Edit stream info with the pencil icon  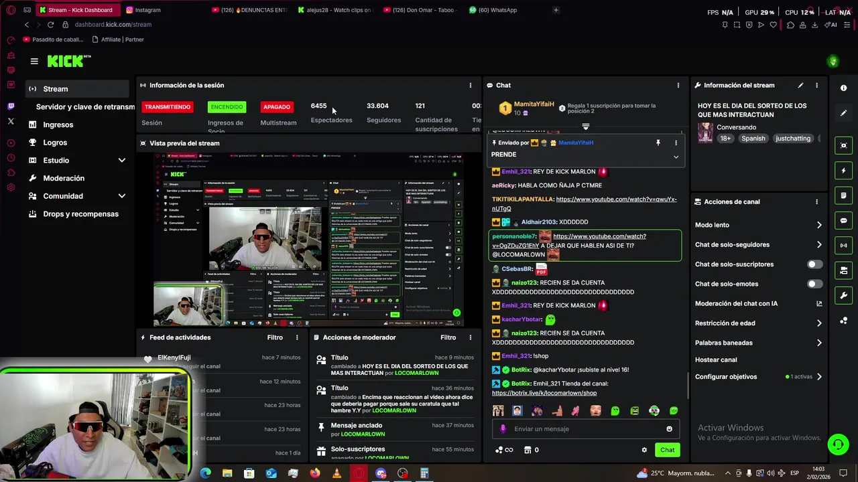pos(800,85)
